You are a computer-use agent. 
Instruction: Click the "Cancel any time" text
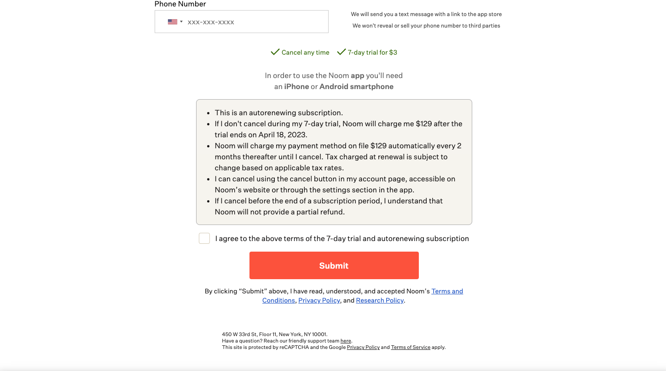[x=305, y=52]
